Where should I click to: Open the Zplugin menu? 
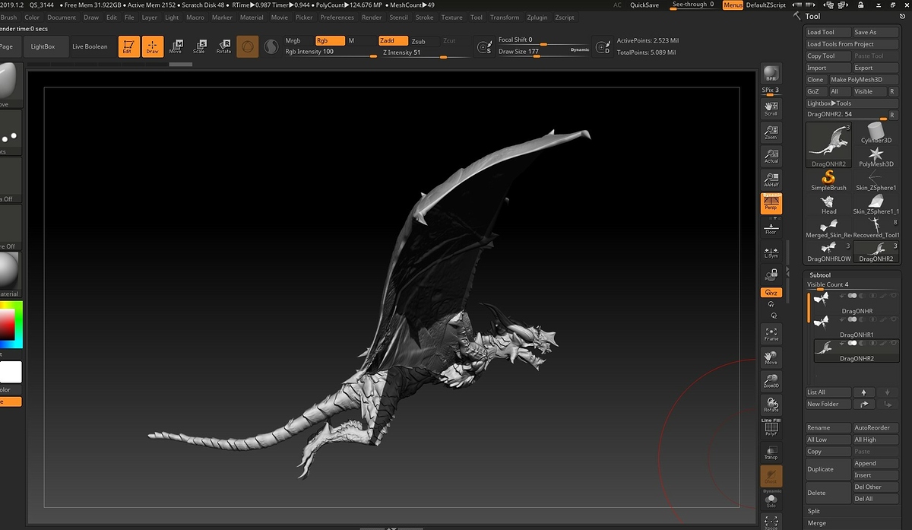(537, 17)
